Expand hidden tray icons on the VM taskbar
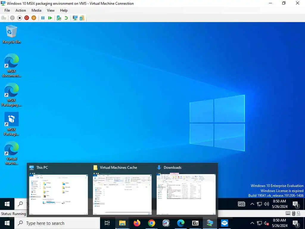 click(x=252, y=204)
